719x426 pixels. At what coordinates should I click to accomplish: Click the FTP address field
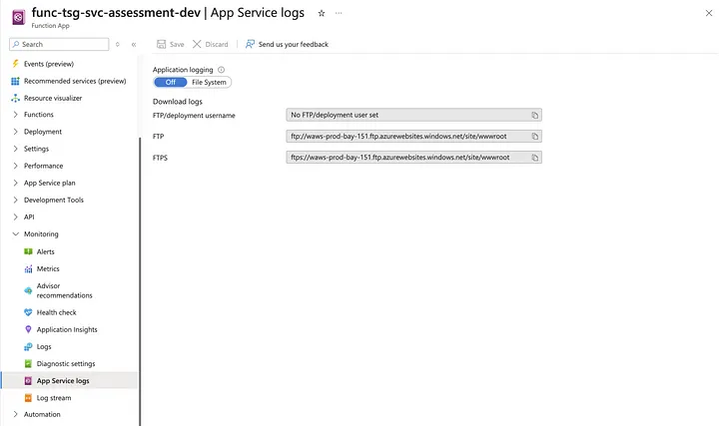click(413, 136)
